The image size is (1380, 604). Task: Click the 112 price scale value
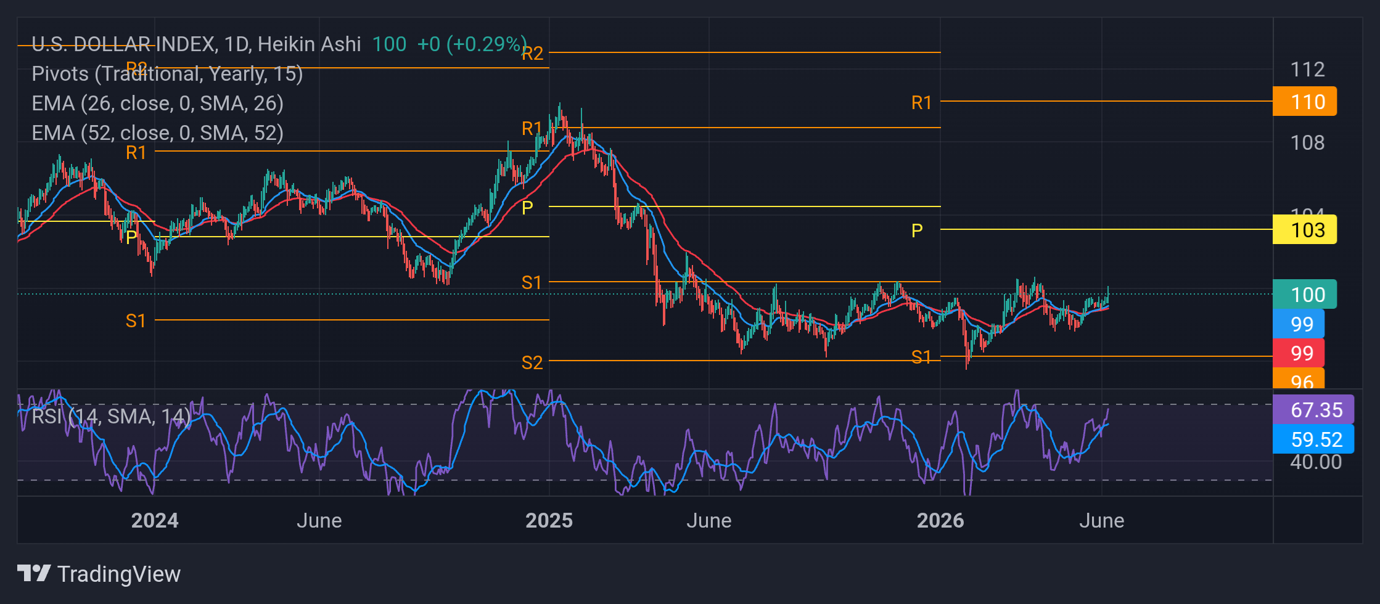(1307, 69)
